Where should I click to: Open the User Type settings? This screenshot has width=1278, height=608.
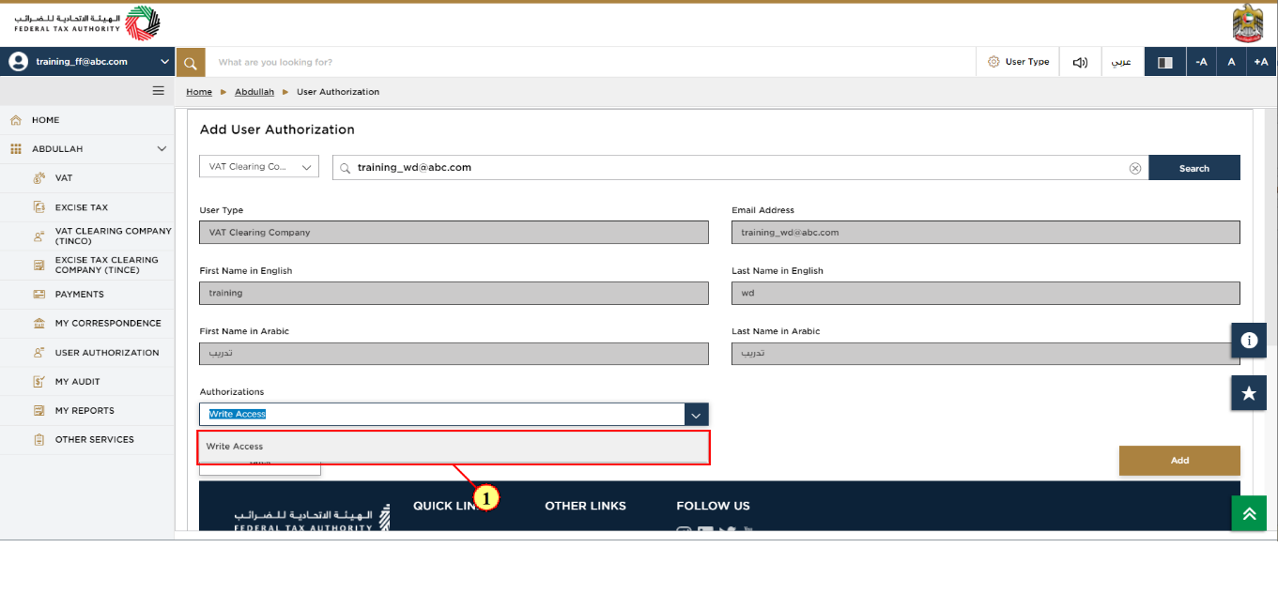tap(1019, 62)
